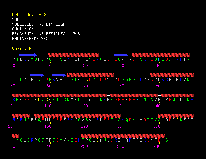This screenshot has width=206, height=159.
Task: Click position number 80
Action: (122, 86)
